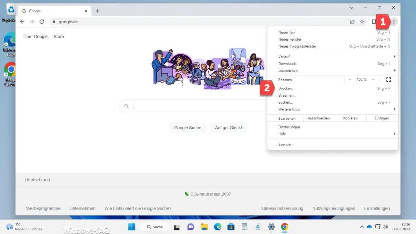The width and height of the screenshot is (416, 234).
Task: Open the Nutzungsbedingungen footer link
Action: 334,208
